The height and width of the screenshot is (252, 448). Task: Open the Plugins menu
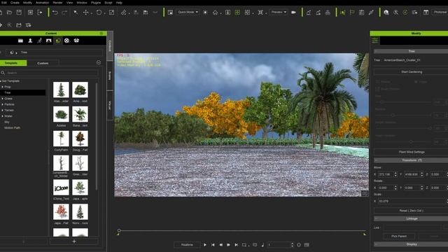pos(96,3)
